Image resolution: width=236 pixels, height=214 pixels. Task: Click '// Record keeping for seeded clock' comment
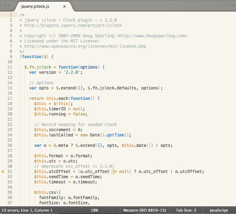pyautogui.click(x=75, y=125)
